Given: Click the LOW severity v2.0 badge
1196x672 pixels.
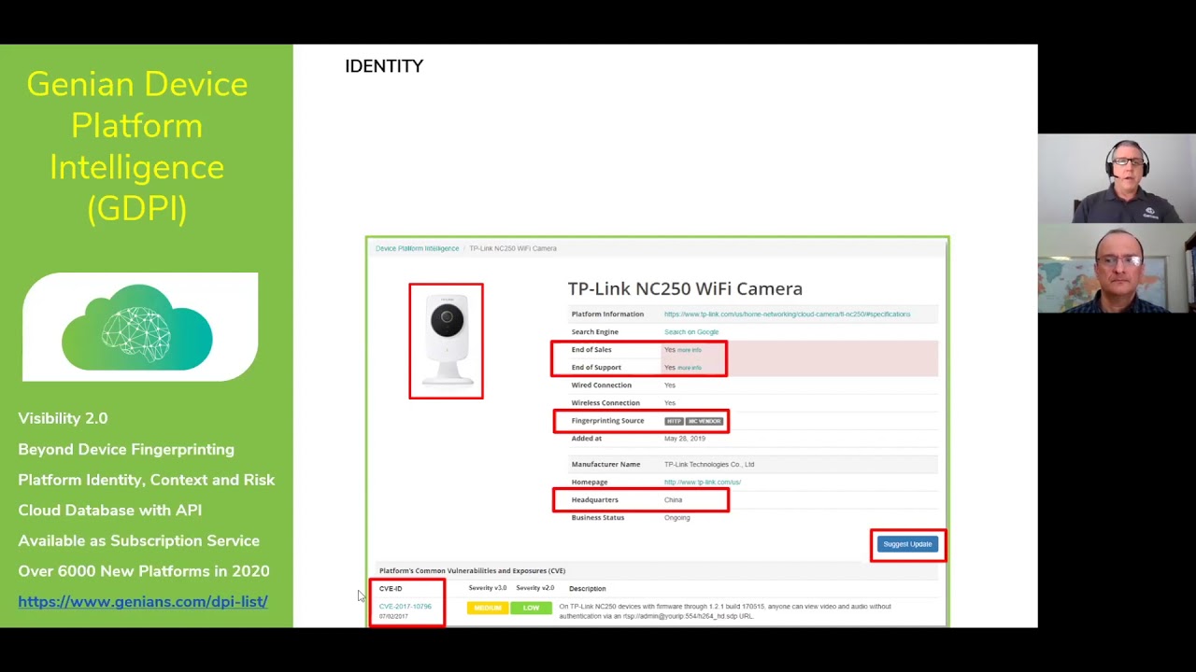Looking at the screenshot, I should tap(531, 608).
